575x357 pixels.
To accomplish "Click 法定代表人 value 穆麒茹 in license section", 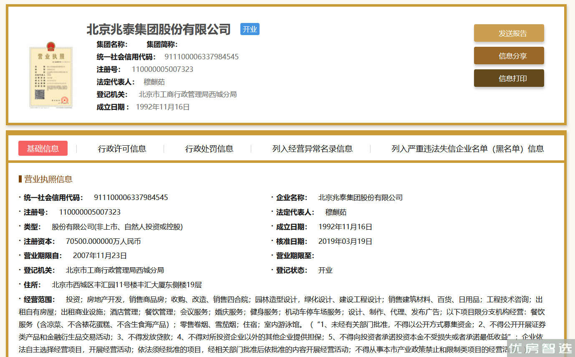I will coord(336,212).
